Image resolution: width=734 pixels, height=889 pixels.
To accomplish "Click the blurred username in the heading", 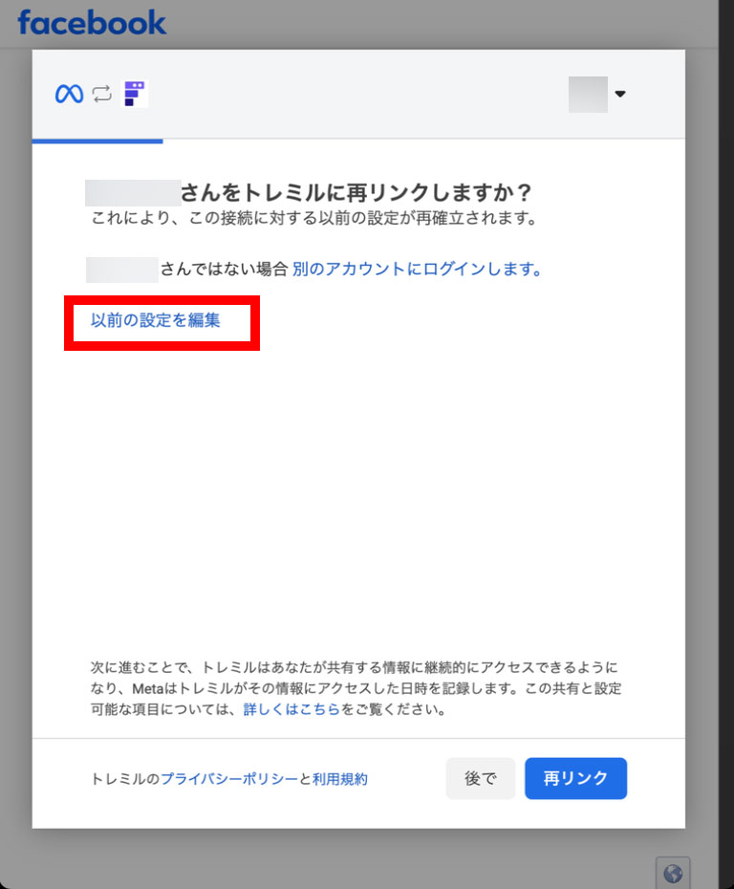I will point(133,193).
